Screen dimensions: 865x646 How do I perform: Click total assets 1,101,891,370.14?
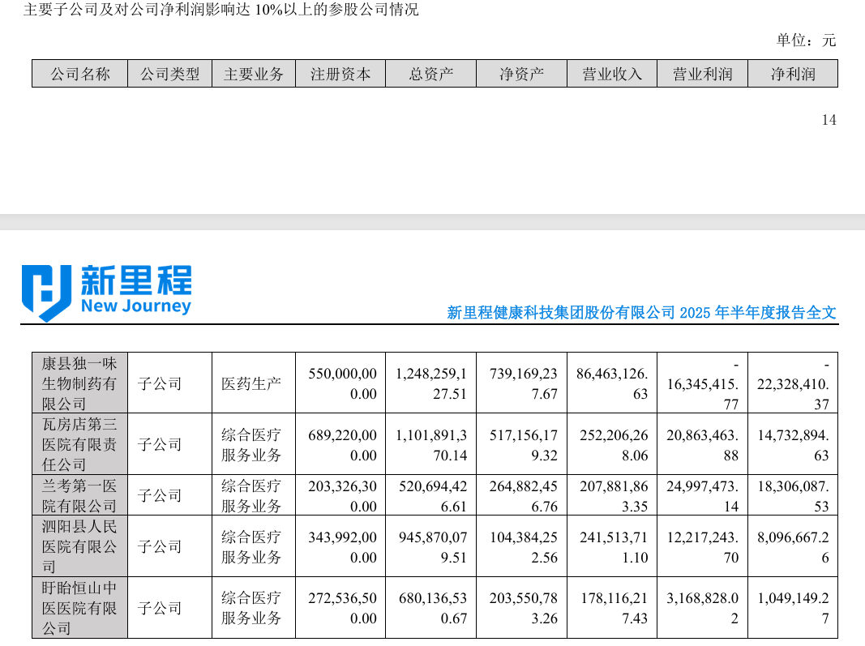(x=431, y=445)
